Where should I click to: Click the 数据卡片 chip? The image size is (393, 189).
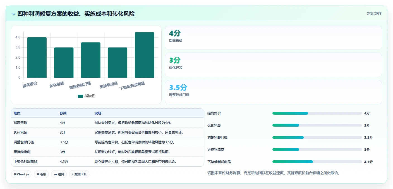tap(79, 174)
